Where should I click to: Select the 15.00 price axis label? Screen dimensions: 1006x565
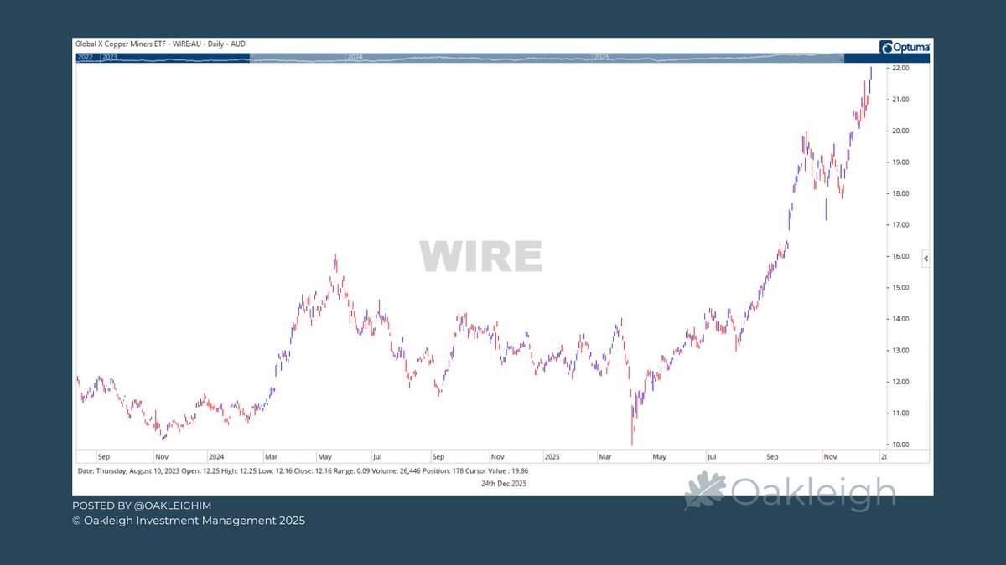tap(900, 288)
